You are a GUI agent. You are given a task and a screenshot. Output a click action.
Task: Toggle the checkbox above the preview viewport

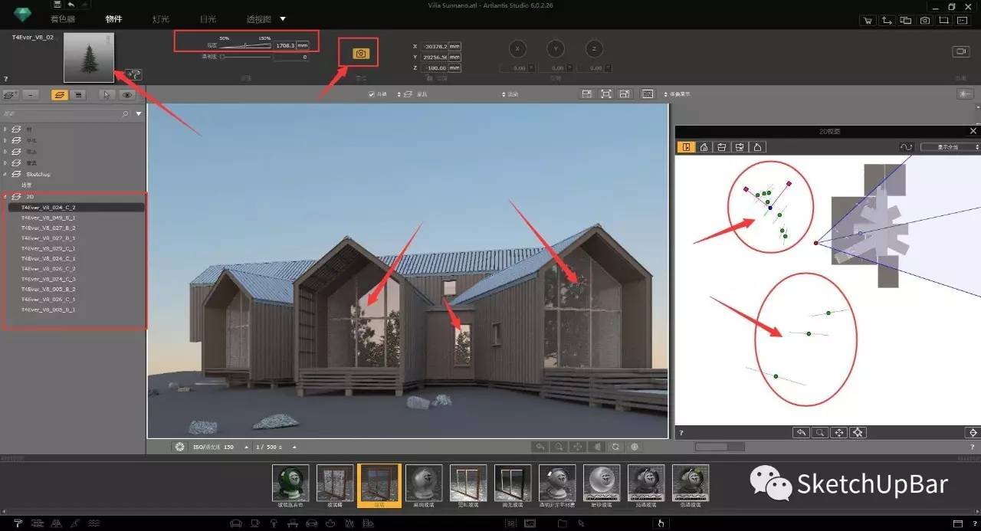click(372, 94)
